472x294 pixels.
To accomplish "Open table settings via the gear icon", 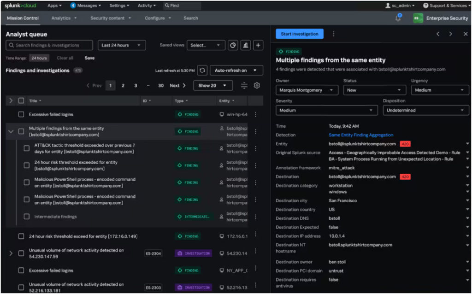I will tap(257, 85).
